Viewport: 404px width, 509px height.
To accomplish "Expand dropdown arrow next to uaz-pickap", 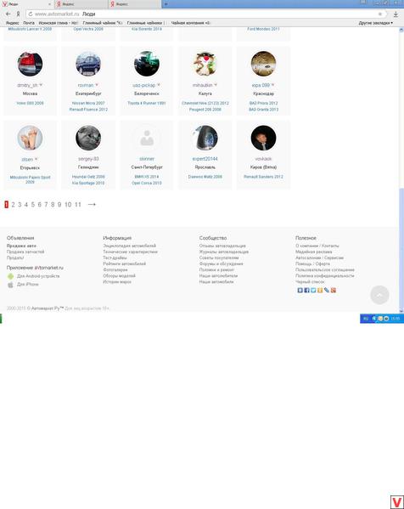I will [159, 85].
